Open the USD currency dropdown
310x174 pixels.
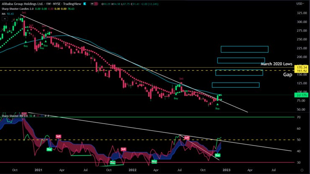tap(300, 4)
